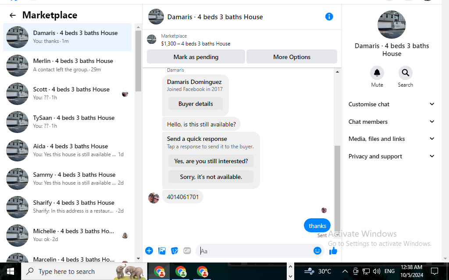Expand Media, files and links section
Screen dimensions: 449x280
tap(391, 139)
